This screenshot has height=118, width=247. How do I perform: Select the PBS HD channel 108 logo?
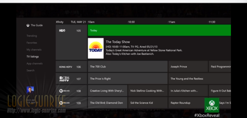64,91
